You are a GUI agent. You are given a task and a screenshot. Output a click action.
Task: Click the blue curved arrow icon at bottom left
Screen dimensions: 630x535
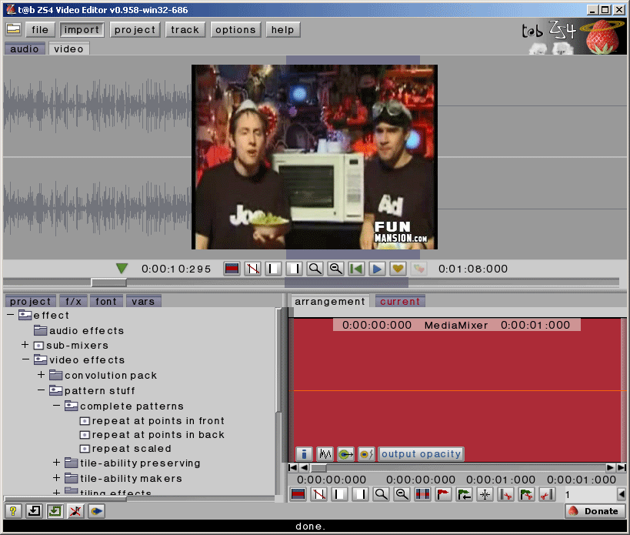pos(96,511)
